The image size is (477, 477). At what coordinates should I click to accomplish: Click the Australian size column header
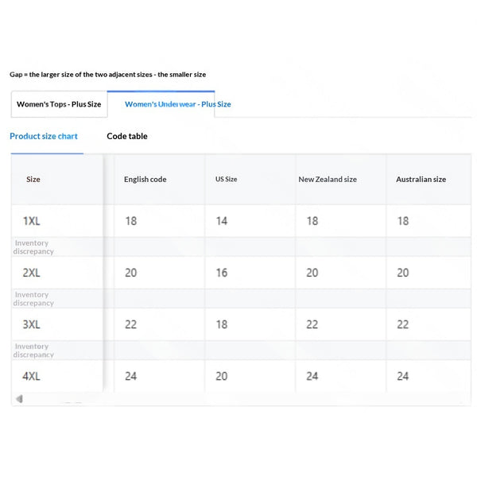pos(421,180)
